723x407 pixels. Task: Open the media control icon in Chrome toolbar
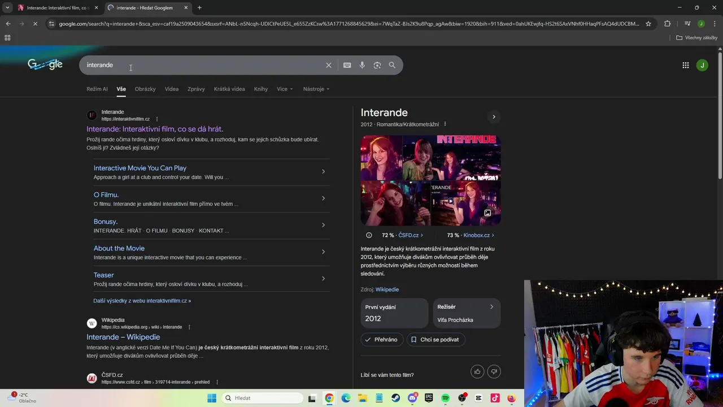pos(687,24)
